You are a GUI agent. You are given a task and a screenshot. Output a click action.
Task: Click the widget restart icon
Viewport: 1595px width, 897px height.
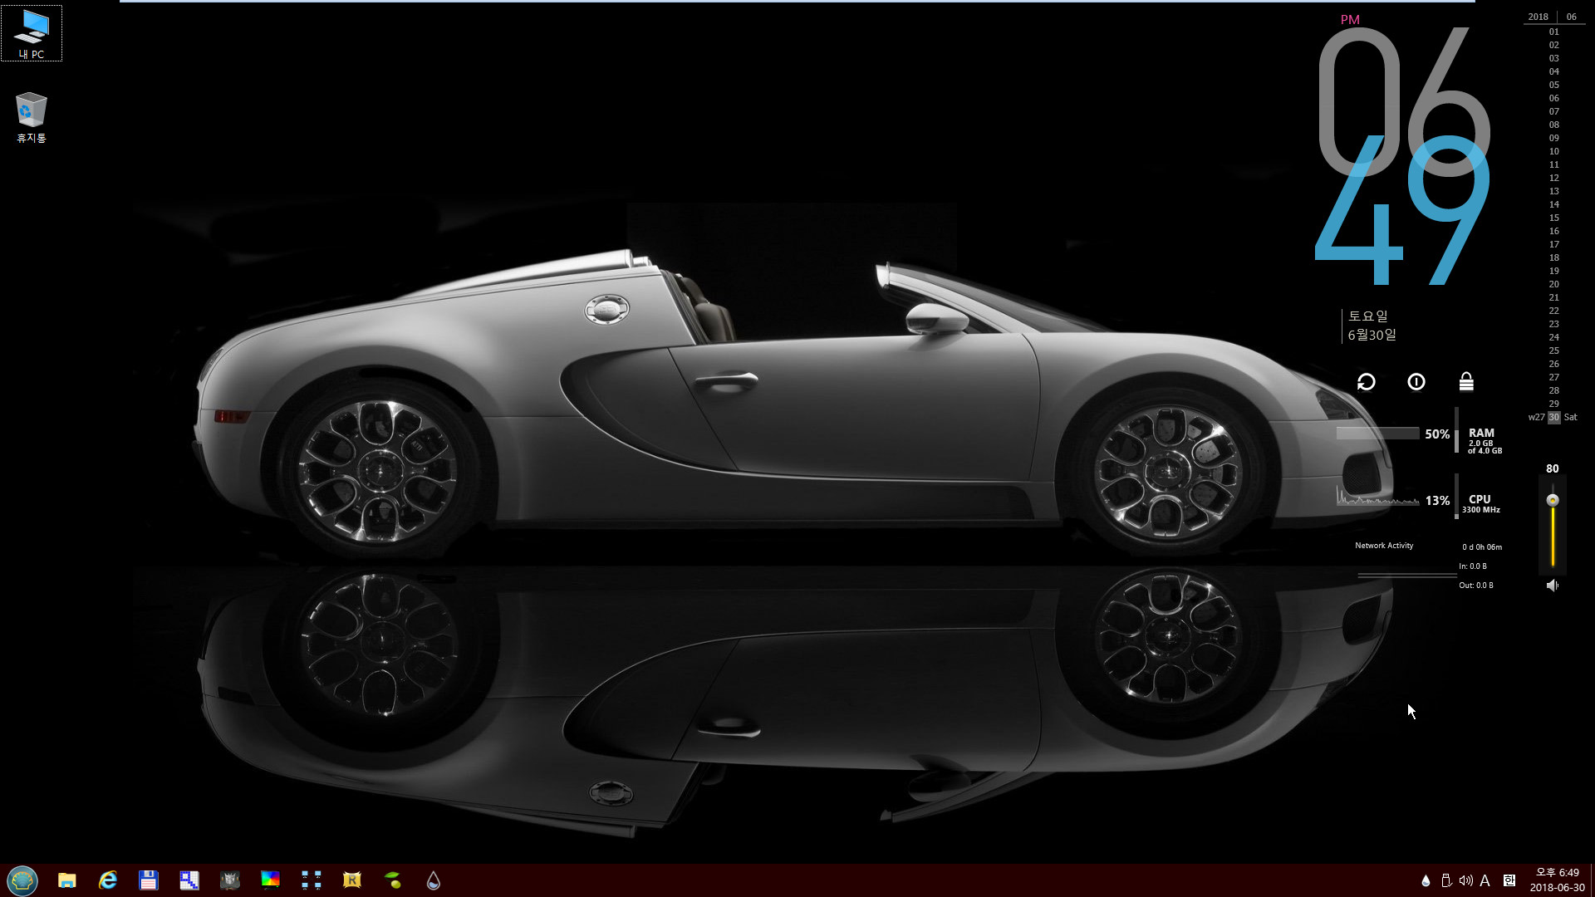(1367, 381)
